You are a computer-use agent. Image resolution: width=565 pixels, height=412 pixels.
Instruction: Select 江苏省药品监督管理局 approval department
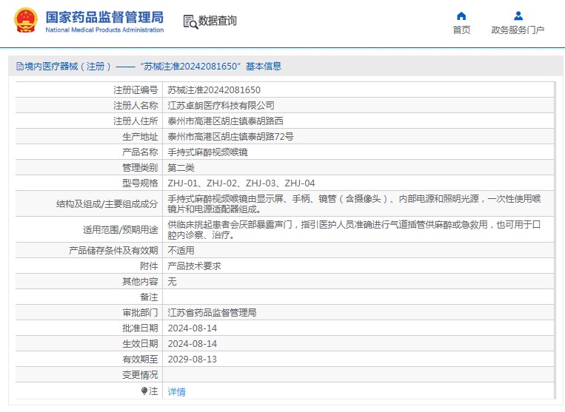(212, 312)
